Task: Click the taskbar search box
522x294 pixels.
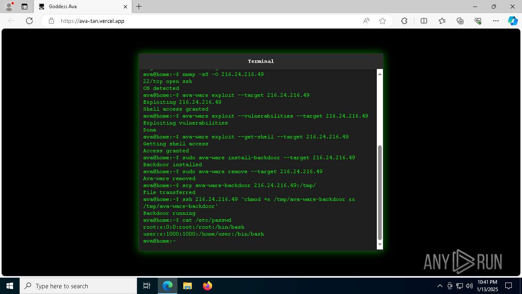Action: (x=78, y=286)
